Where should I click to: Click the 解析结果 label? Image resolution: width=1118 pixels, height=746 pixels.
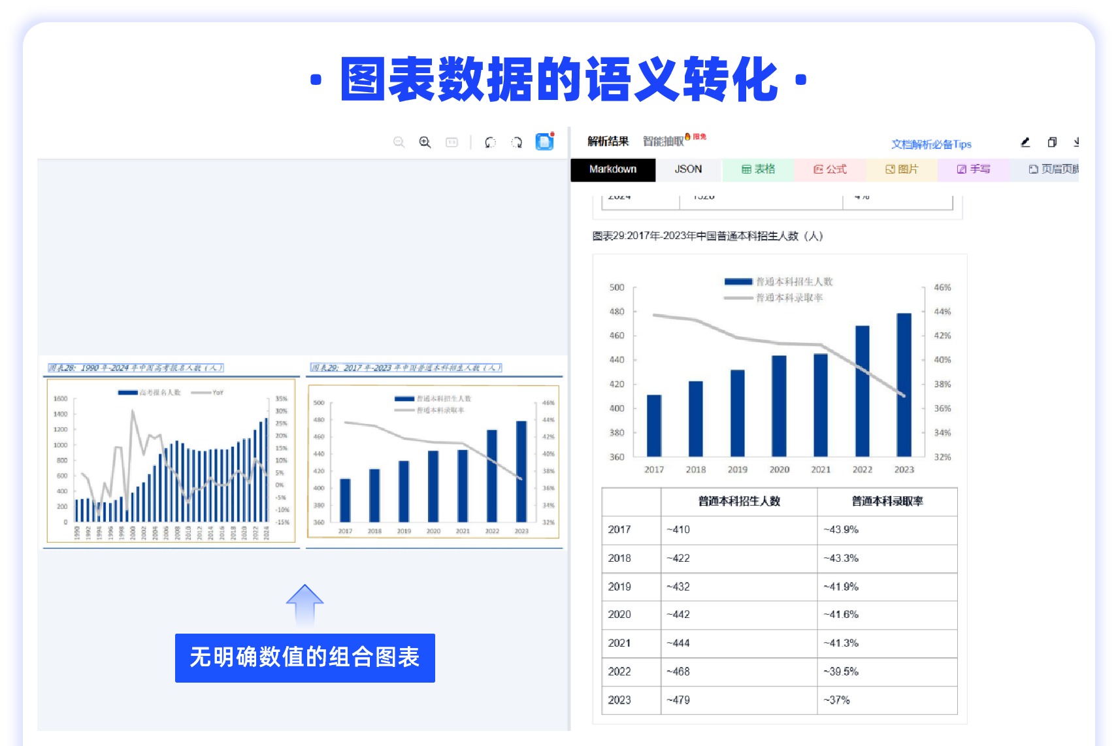tap(608, 138)
